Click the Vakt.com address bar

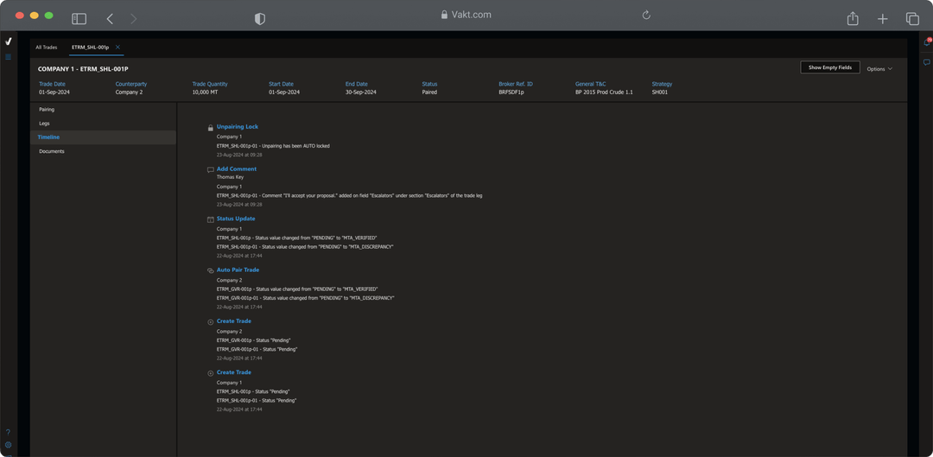[x=466, y=15]
